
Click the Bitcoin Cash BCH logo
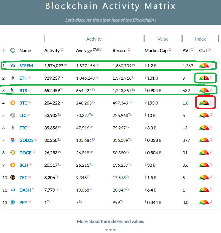point(13,165)
